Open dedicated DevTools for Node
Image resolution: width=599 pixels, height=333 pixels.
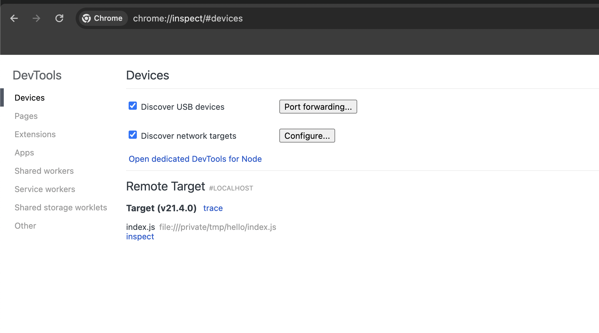(x=195, y=159)
